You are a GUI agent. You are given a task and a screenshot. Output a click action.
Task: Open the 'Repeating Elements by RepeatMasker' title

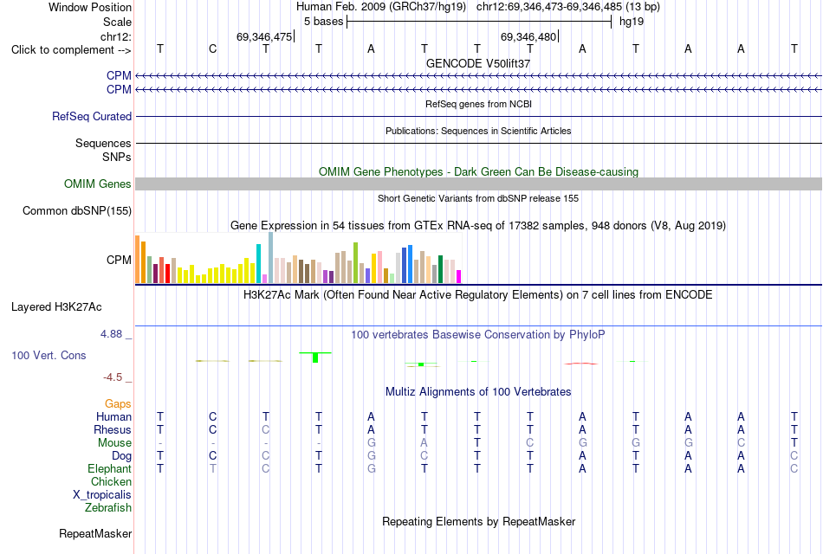(478, 521)
